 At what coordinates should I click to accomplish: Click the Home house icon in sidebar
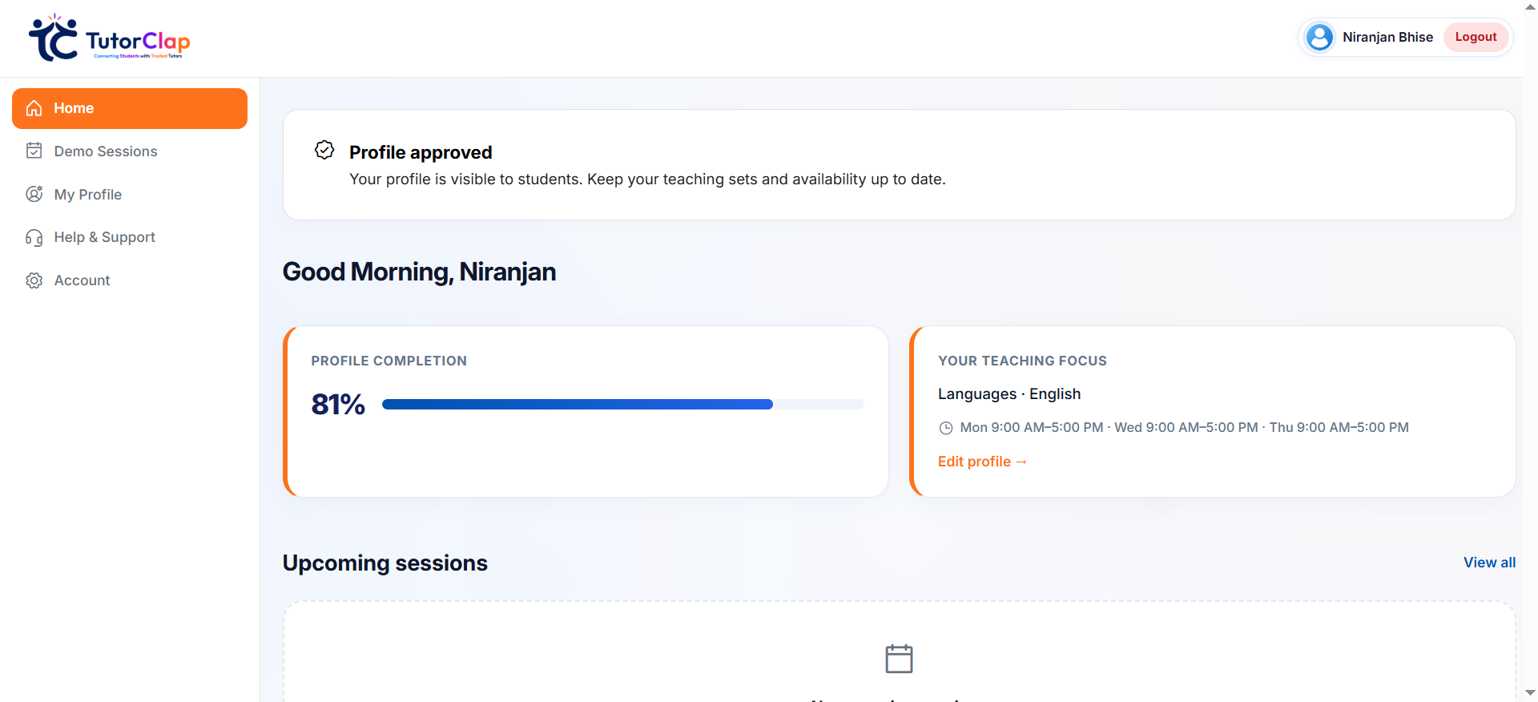34,108
